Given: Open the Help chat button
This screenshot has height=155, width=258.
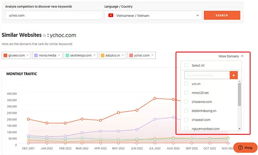Looking at the screenshot, I should [x=246, y=147].
